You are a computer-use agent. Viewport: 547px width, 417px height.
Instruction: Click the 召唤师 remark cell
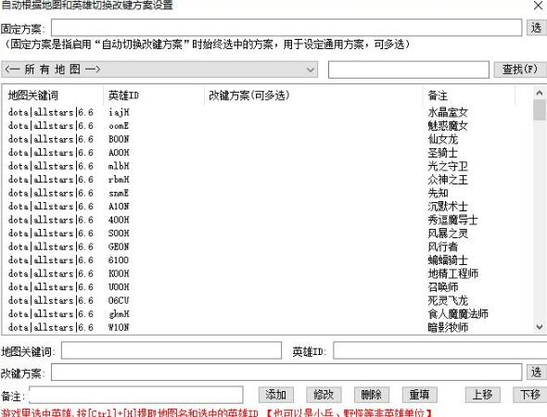click(442, 286)
